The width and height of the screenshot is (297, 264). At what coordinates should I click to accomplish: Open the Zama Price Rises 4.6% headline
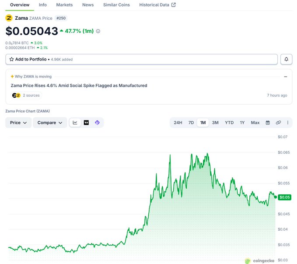[x=79, y=85]
